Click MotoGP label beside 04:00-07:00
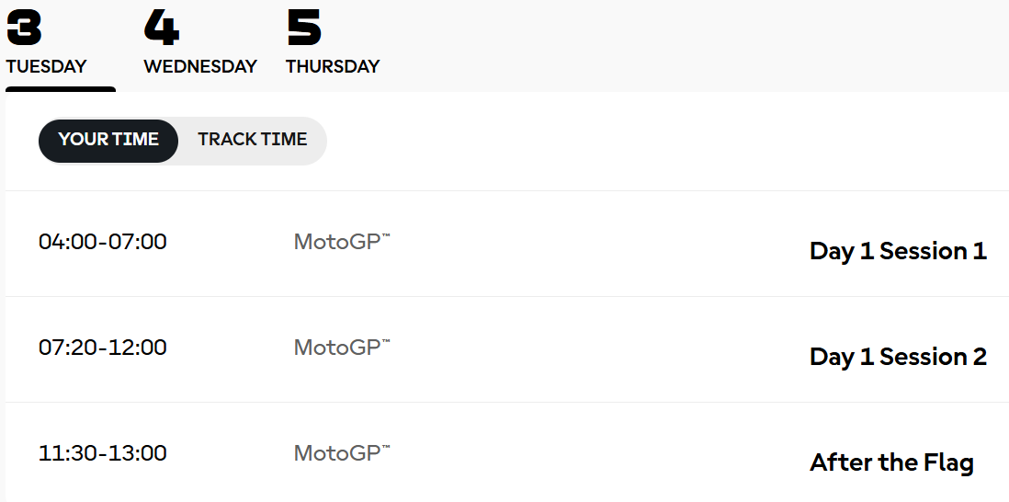 click(337, 242)
